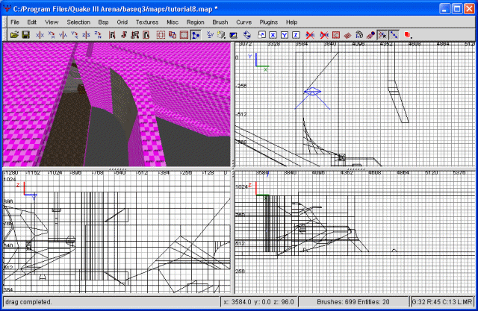Click the CSG Merge icon

(x=173, y=35)
